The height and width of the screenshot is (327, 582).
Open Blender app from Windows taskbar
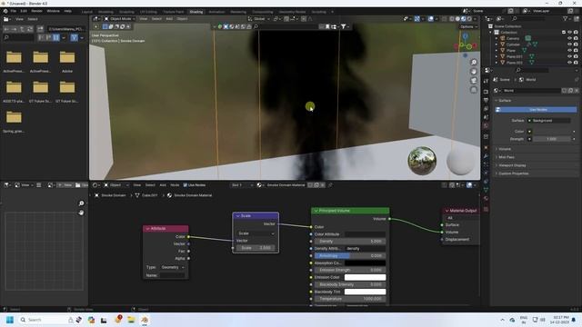point(145,320)
